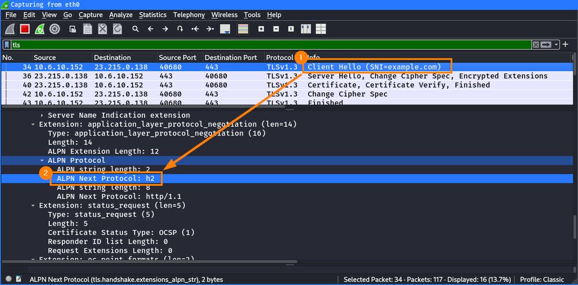This screenshot has width=578, height=285.
Task: Jump to first packet icon
Action: click(195, 29)
